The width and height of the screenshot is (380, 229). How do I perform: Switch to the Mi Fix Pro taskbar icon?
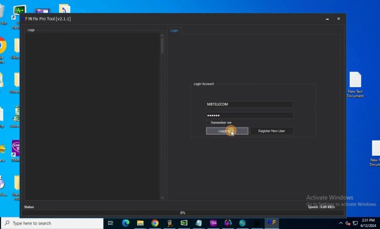pos(272,223)
